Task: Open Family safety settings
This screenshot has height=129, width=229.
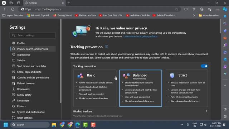Action: [x=33, y=95]
